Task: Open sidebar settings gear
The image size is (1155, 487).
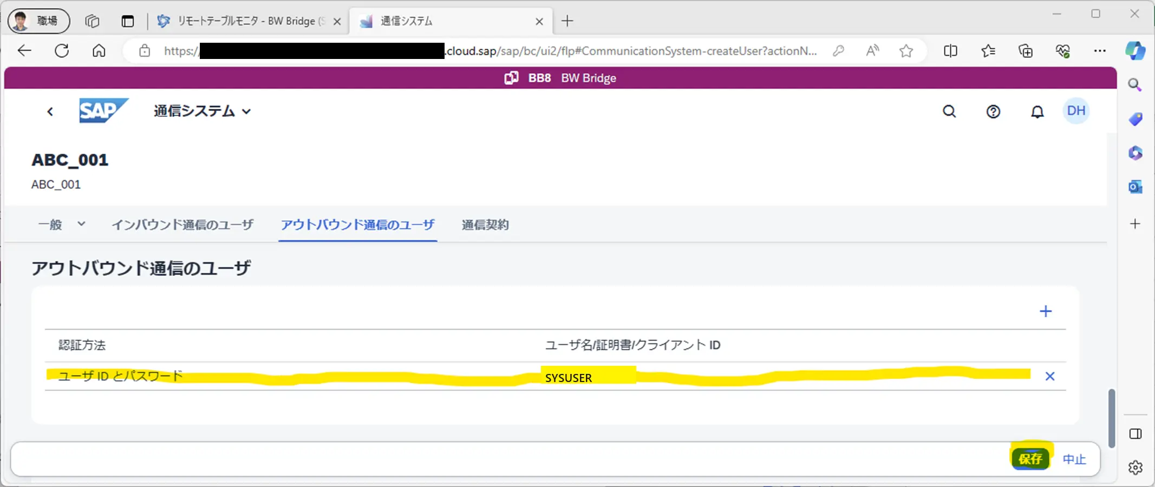Action: click(x=1135, y=468)
